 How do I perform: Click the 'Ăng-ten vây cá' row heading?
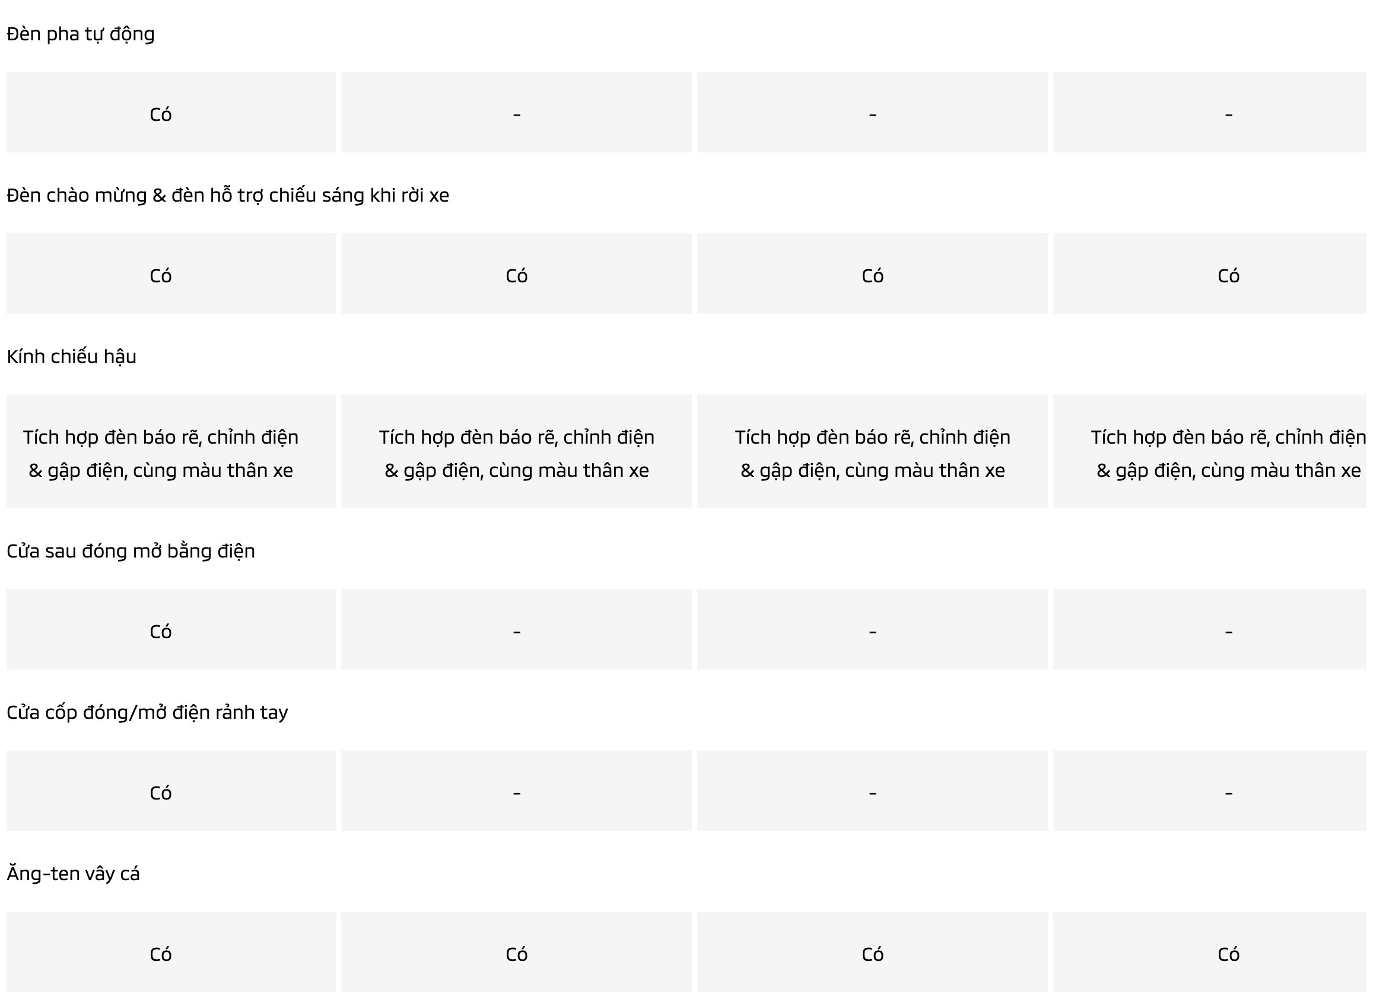coord(73,874)
